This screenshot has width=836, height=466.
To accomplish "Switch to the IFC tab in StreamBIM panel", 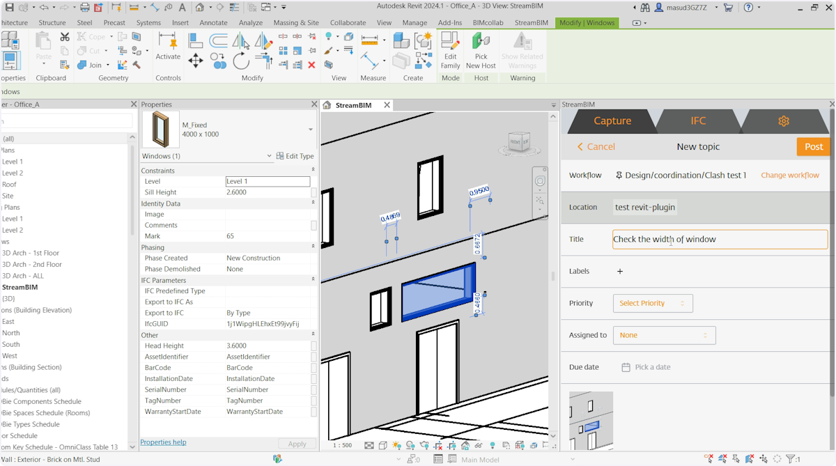I will [x=698, y=121].
